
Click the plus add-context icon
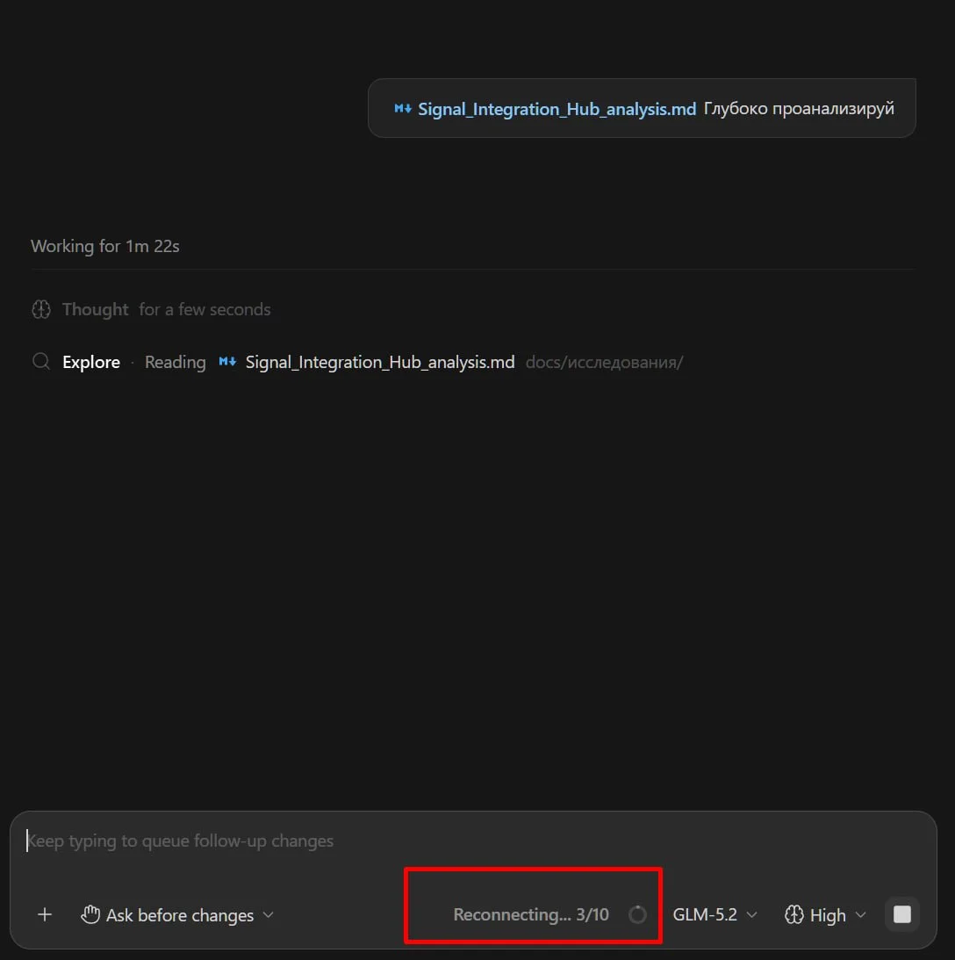[x=45, y=914]
